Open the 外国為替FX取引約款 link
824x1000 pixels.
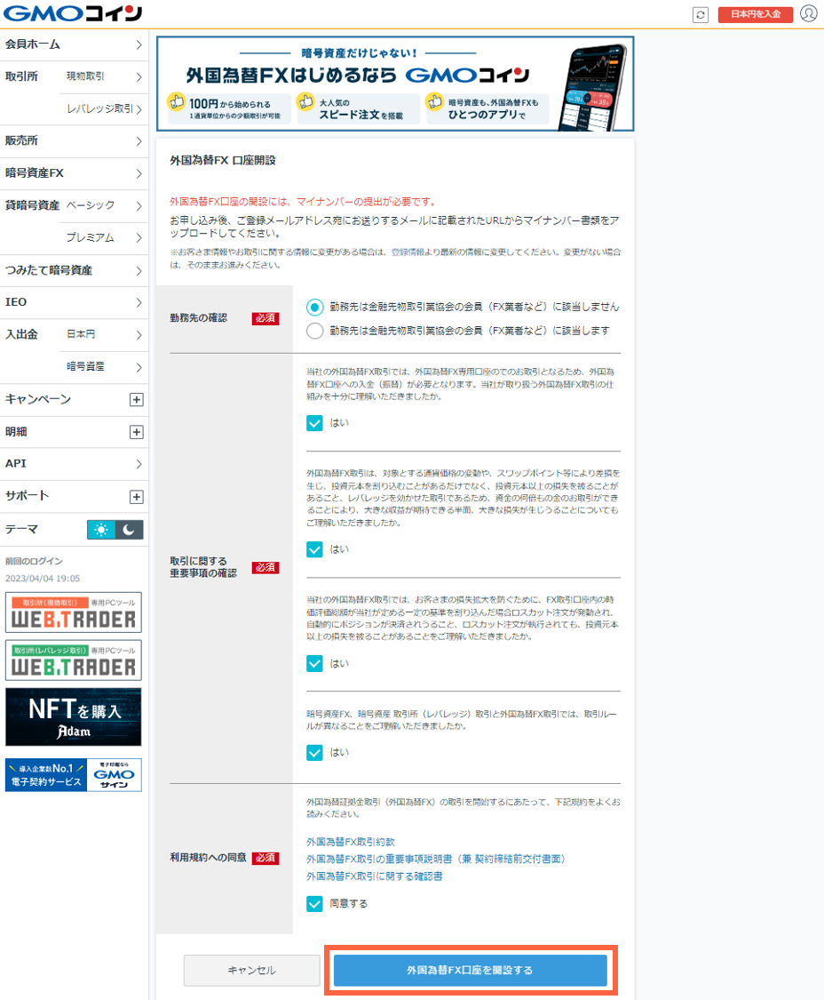351,841
